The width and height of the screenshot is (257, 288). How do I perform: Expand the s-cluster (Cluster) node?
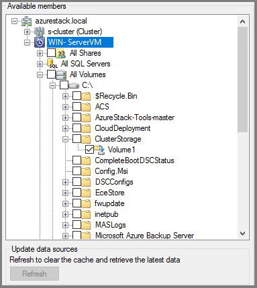27,32
